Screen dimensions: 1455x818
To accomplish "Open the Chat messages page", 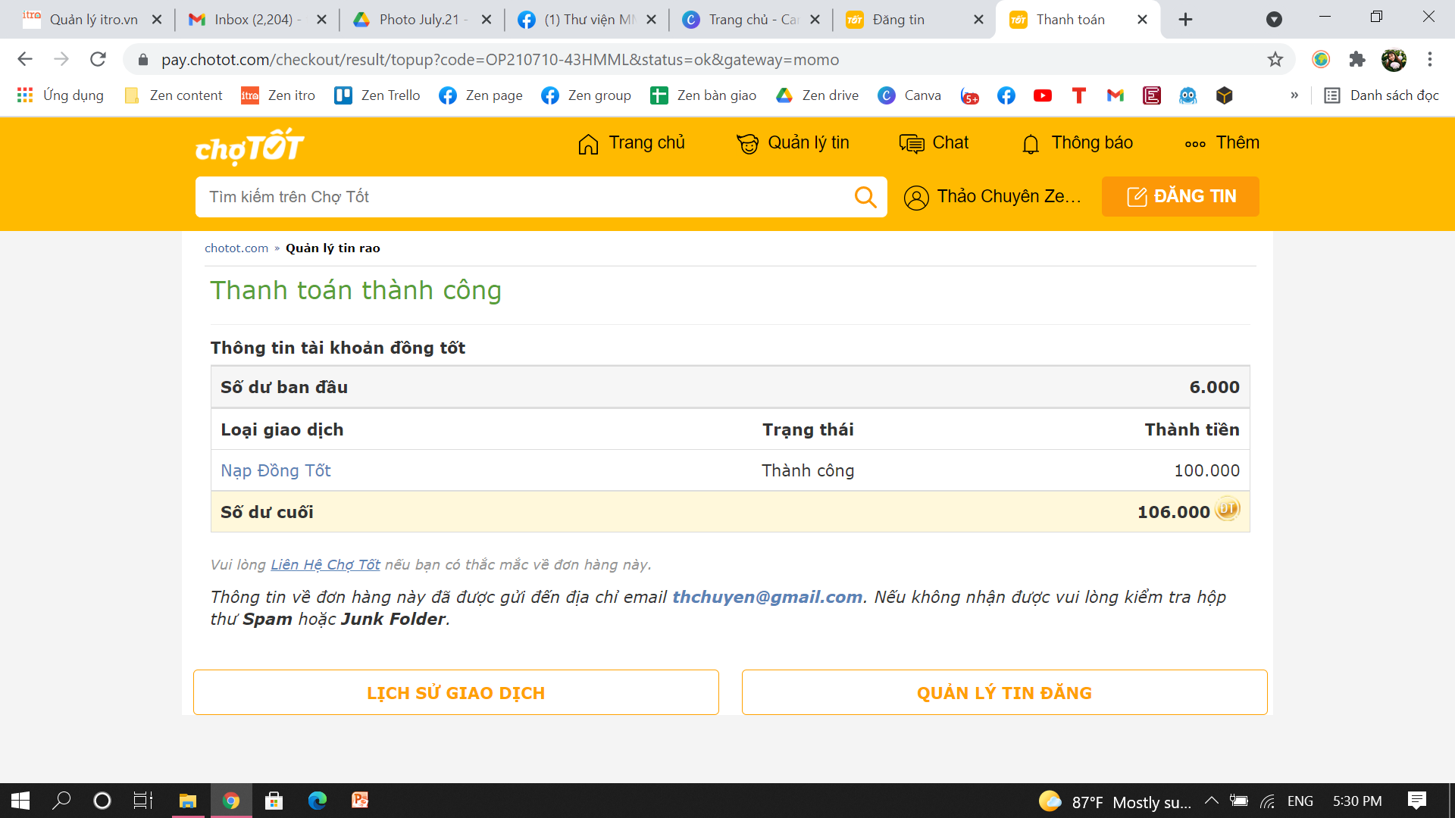I will coord(934,143).
